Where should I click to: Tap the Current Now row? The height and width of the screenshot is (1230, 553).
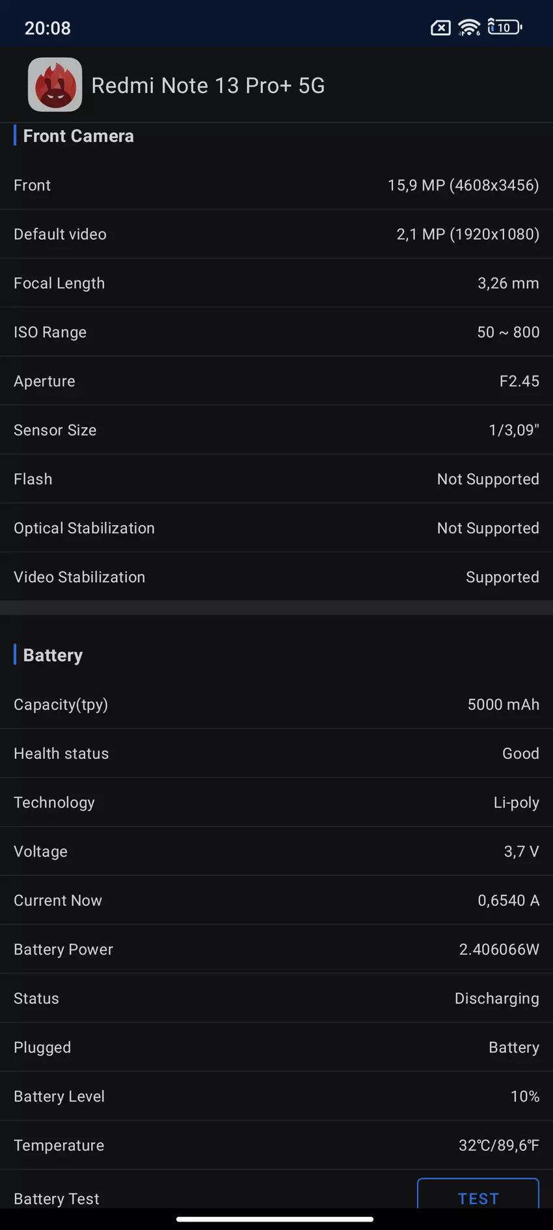[276, 900]
